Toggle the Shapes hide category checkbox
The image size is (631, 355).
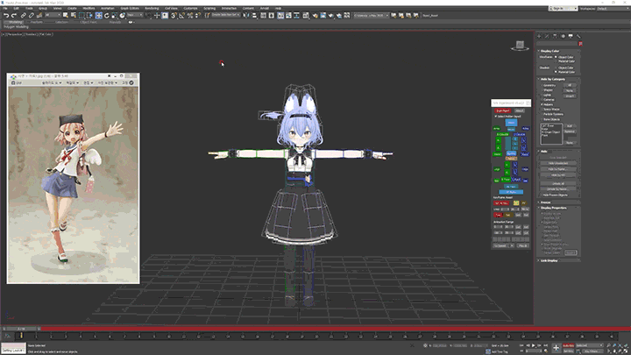click(542, 90)
